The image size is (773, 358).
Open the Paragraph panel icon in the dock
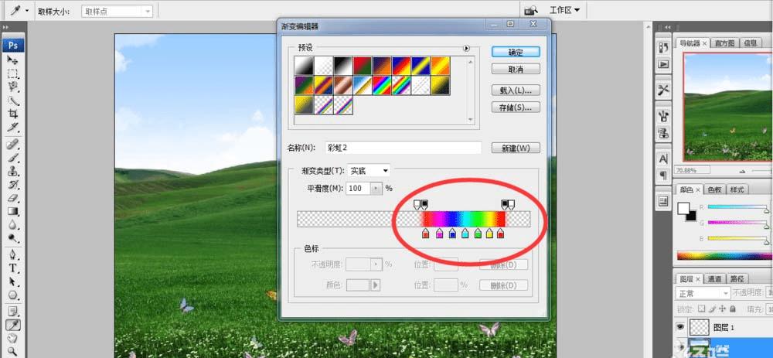tap(663, 175)
